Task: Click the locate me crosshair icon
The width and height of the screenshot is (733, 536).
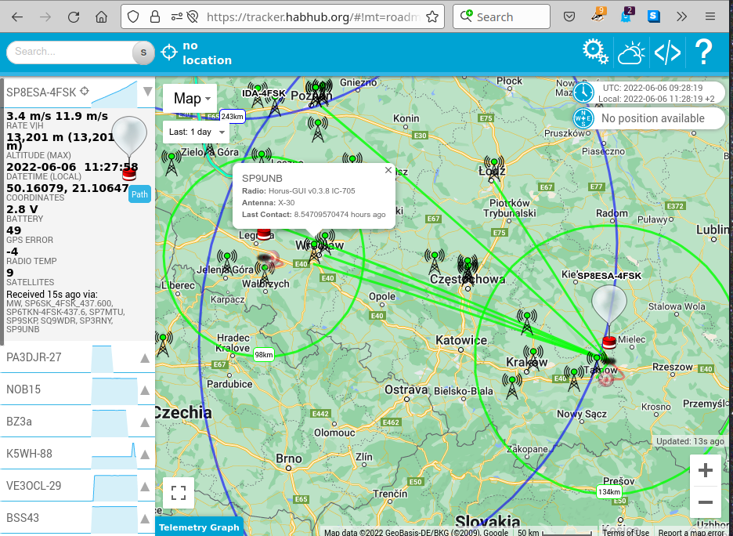Action: coord(168,52)
